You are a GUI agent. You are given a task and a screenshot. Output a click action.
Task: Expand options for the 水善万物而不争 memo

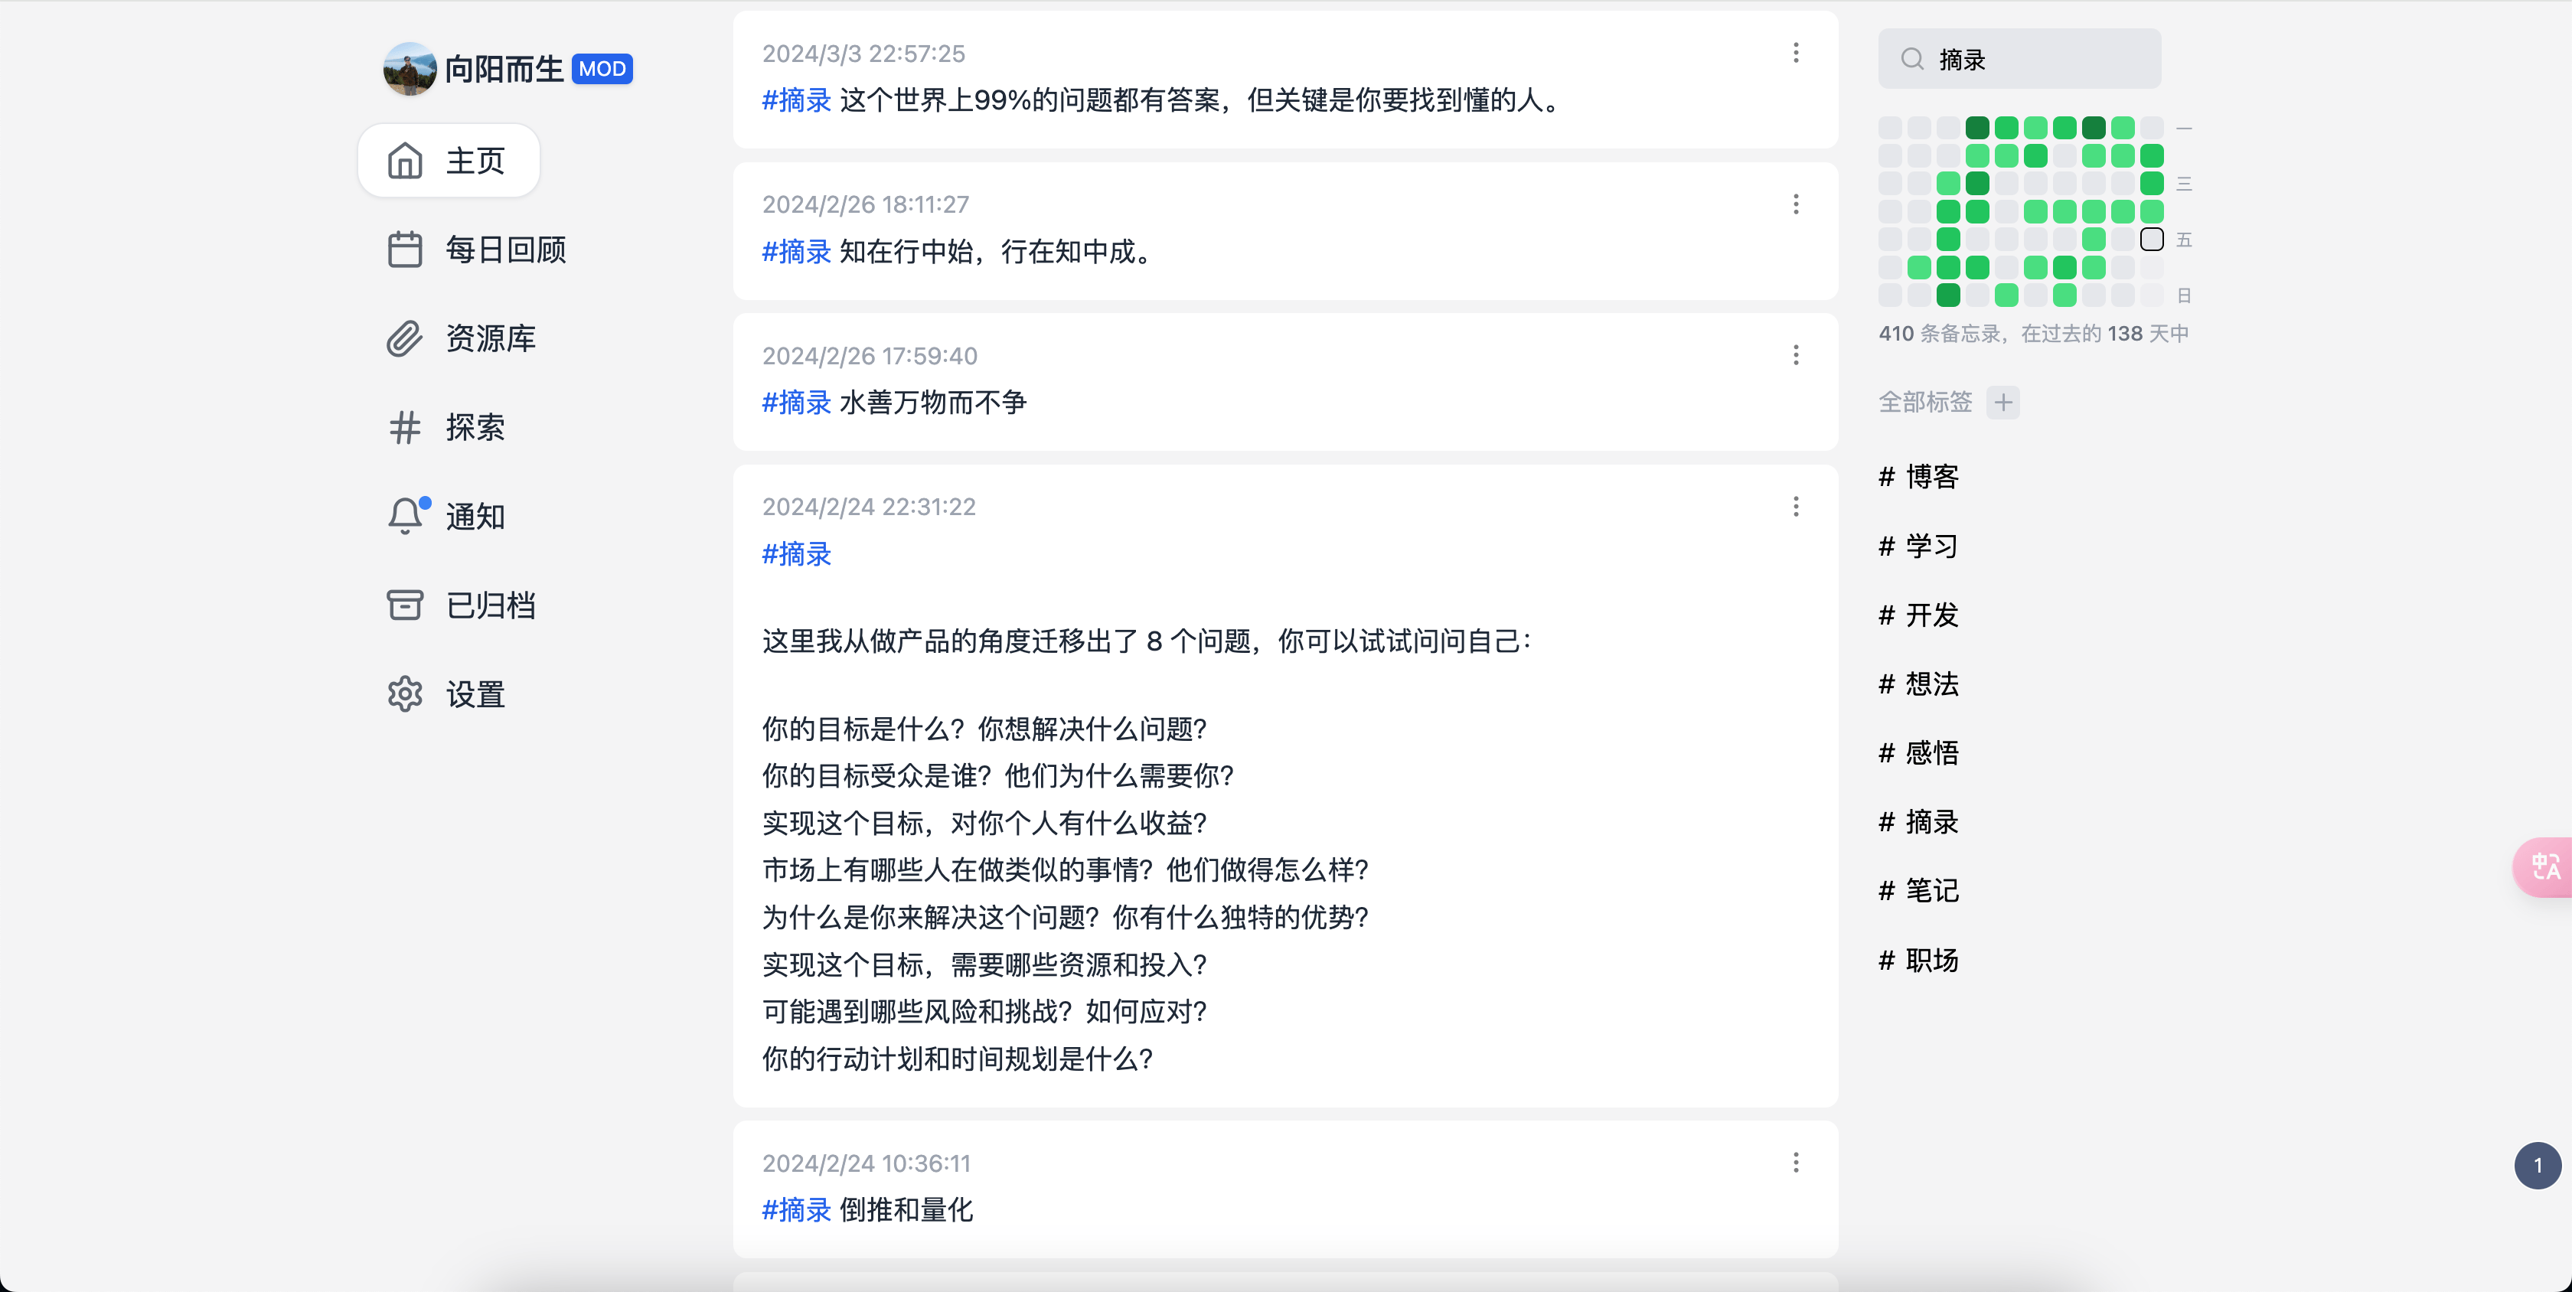pos(1795,355)
